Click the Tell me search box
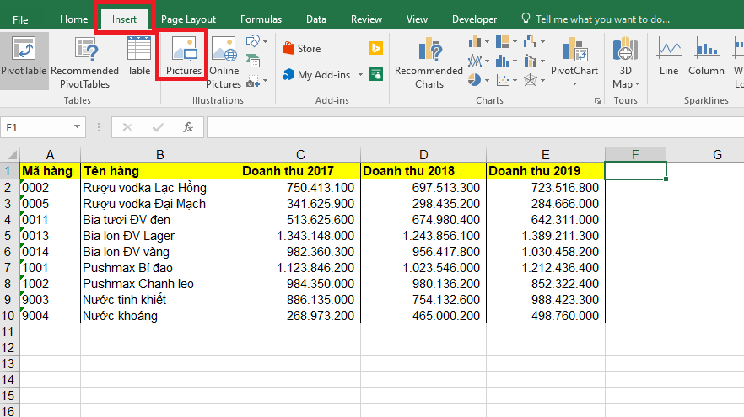Screen dimensions: 744x417 tap(601, 19)
